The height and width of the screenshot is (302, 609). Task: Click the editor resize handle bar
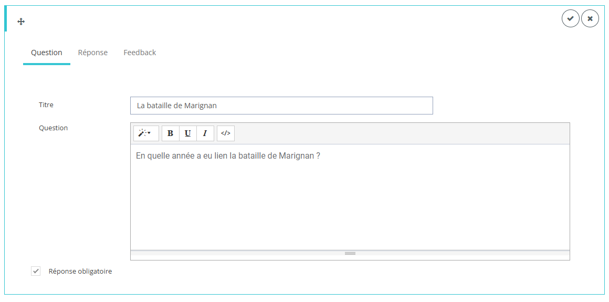[350, 253]
